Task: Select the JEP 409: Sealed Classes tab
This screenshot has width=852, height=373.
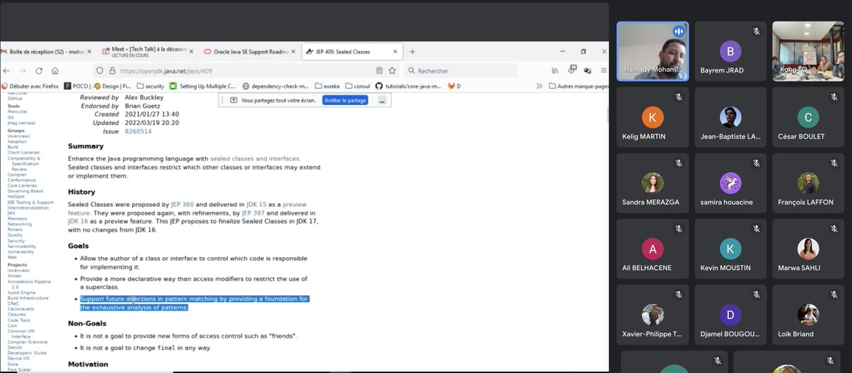Action: coord(351,51)
